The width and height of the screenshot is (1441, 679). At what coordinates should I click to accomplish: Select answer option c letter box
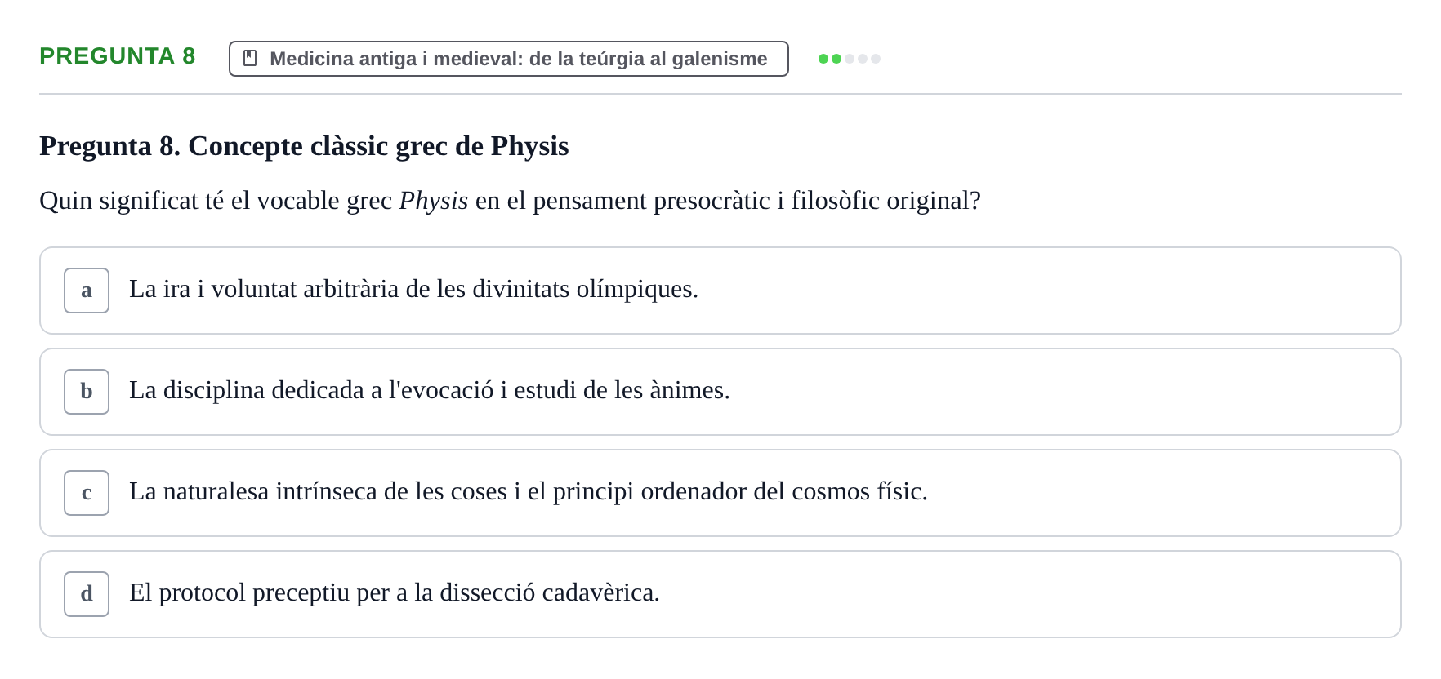[87, 493]
